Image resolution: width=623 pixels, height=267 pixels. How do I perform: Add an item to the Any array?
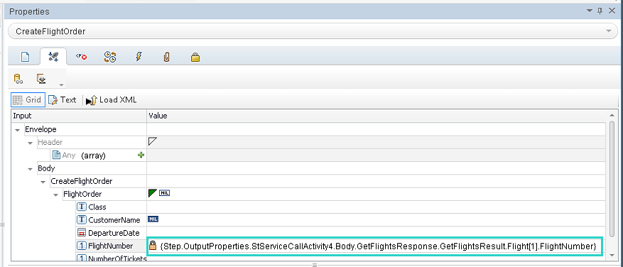click(x=141, y=156)
